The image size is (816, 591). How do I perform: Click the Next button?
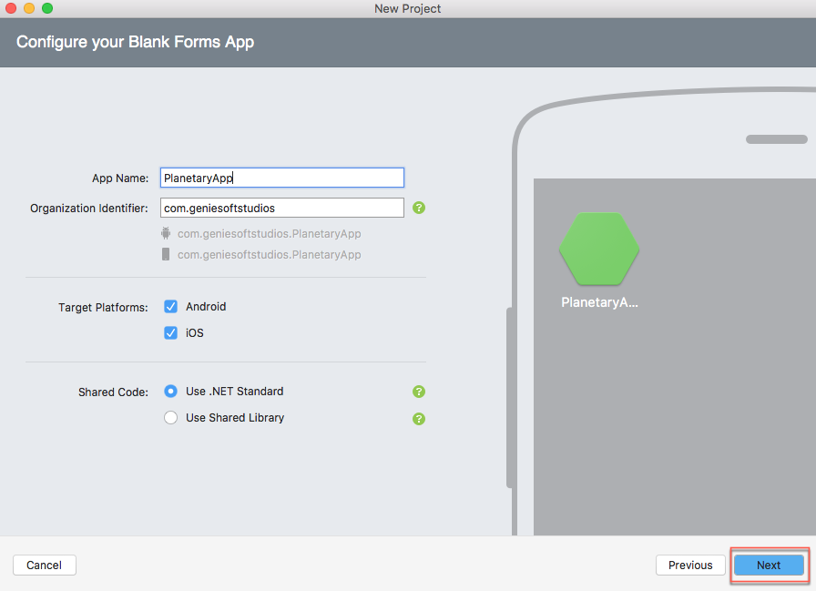(x=769, y=565)
